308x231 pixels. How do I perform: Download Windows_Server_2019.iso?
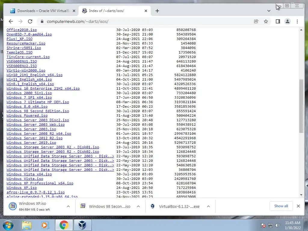(31, 143)
